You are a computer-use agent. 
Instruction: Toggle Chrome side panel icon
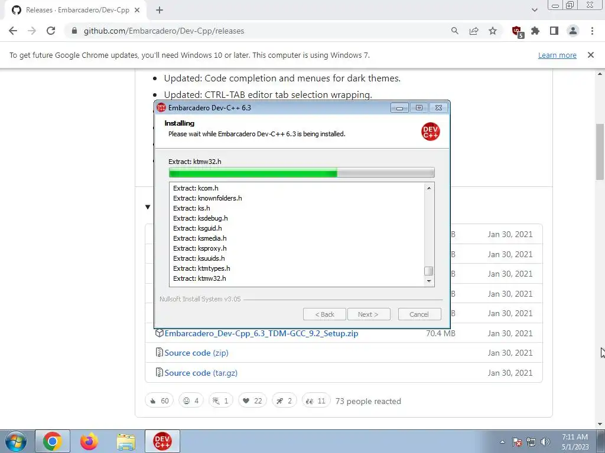(x=554, y=31)
